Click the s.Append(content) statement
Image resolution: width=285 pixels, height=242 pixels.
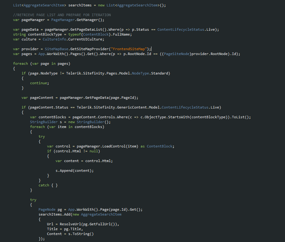tap(74, 171)
